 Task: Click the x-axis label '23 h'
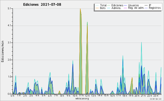(x=156, y=96)
